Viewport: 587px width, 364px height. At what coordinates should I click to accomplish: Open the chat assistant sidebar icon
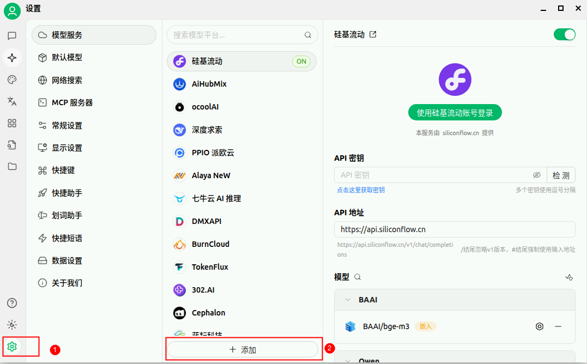click(x=12, y=35)
